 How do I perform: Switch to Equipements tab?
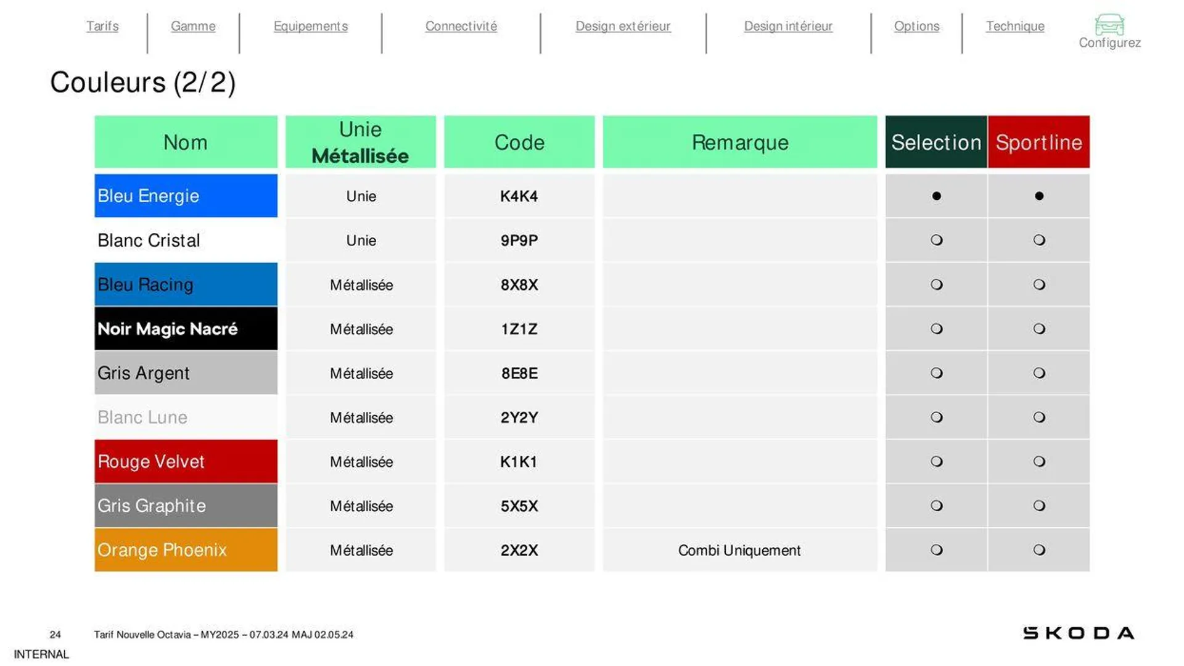[311, 26]
